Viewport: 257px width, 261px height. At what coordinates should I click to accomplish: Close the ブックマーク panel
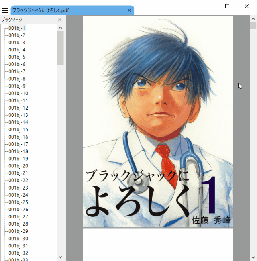(x=60, y=20)
